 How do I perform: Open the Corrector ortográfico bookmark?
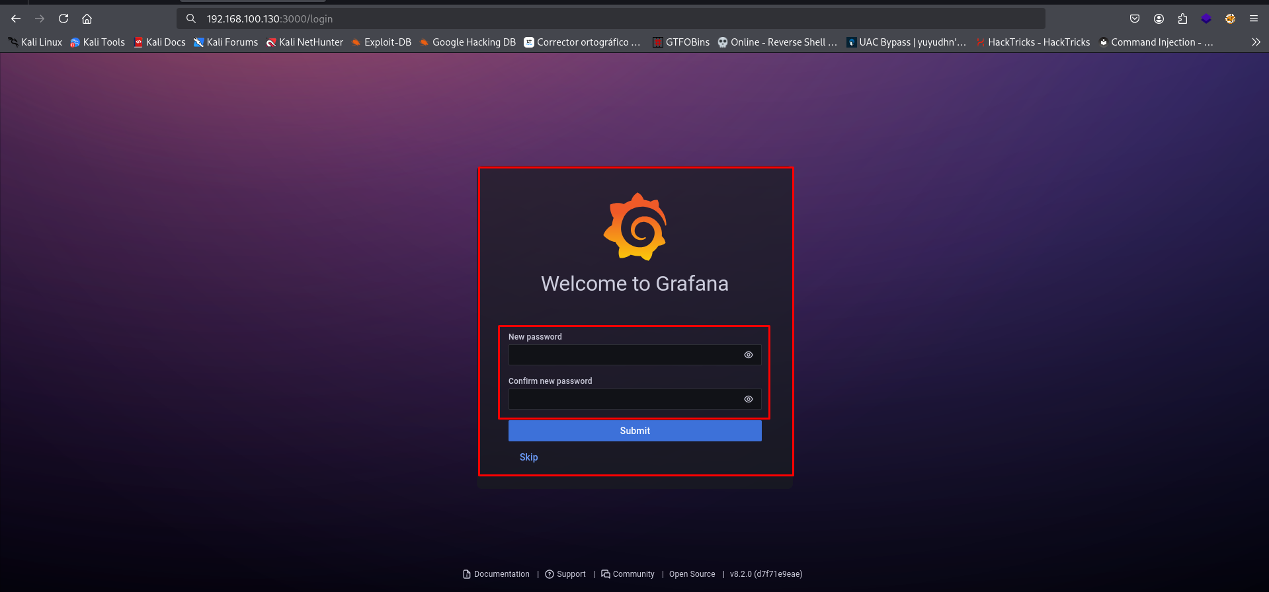582,42
